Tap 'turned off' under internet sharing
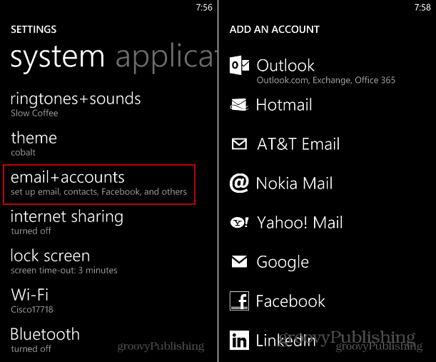 pyautogui.click(x=31, y=231)
